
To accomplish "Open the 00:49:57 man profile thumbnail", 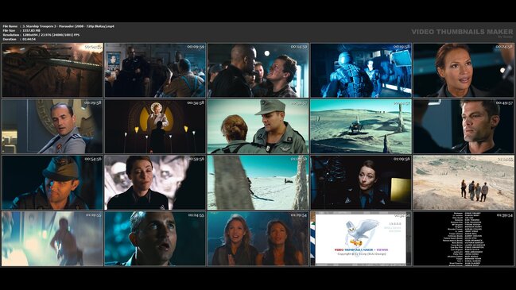I will click(464, 126).
